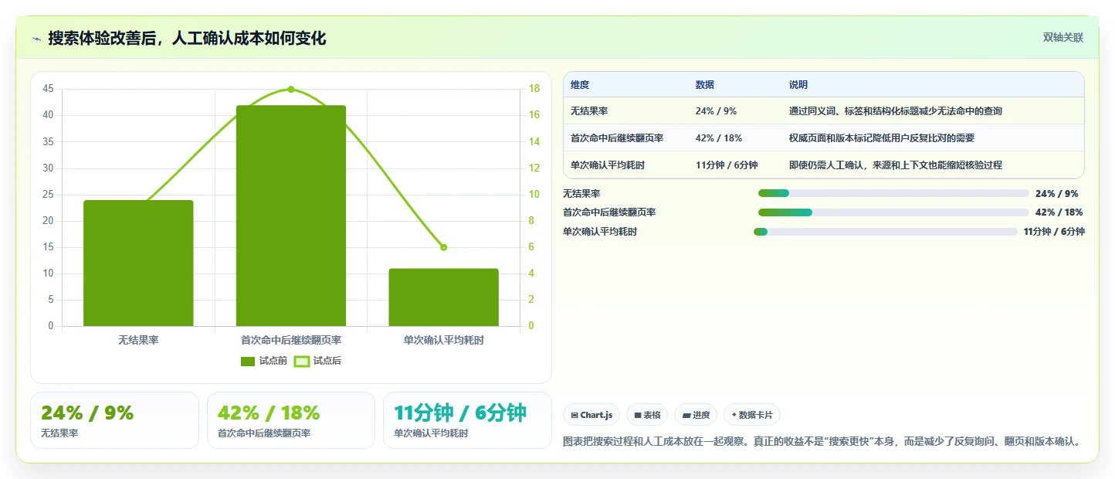Click the 首次命中后继续翻页率 bar in chart

point(291,216)
